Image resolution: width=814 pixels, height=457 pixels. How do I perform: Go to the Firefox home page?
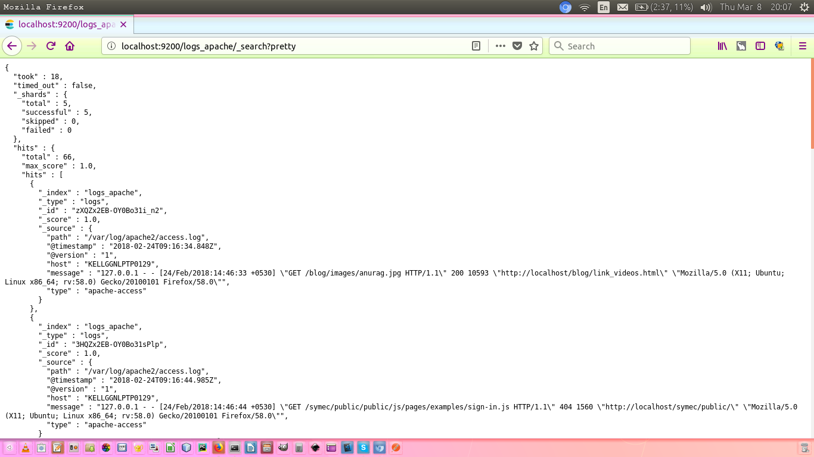[70, 46]
